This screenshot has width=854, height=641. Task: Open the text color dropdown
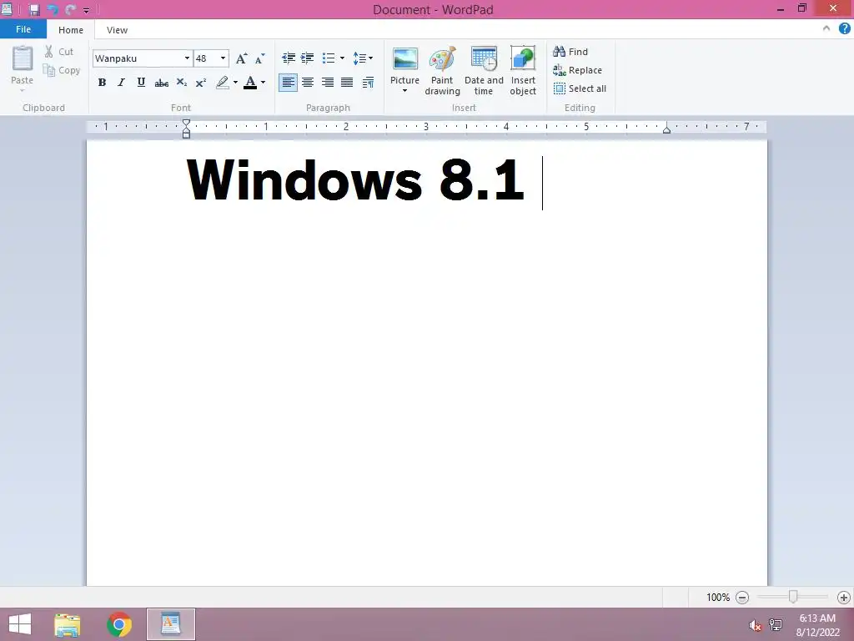tap(263, 83)
